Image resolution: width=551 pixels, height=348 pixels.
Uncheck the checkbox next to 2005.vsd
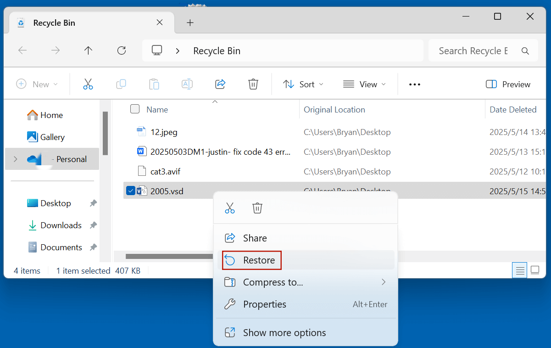(x=130, y=191)
